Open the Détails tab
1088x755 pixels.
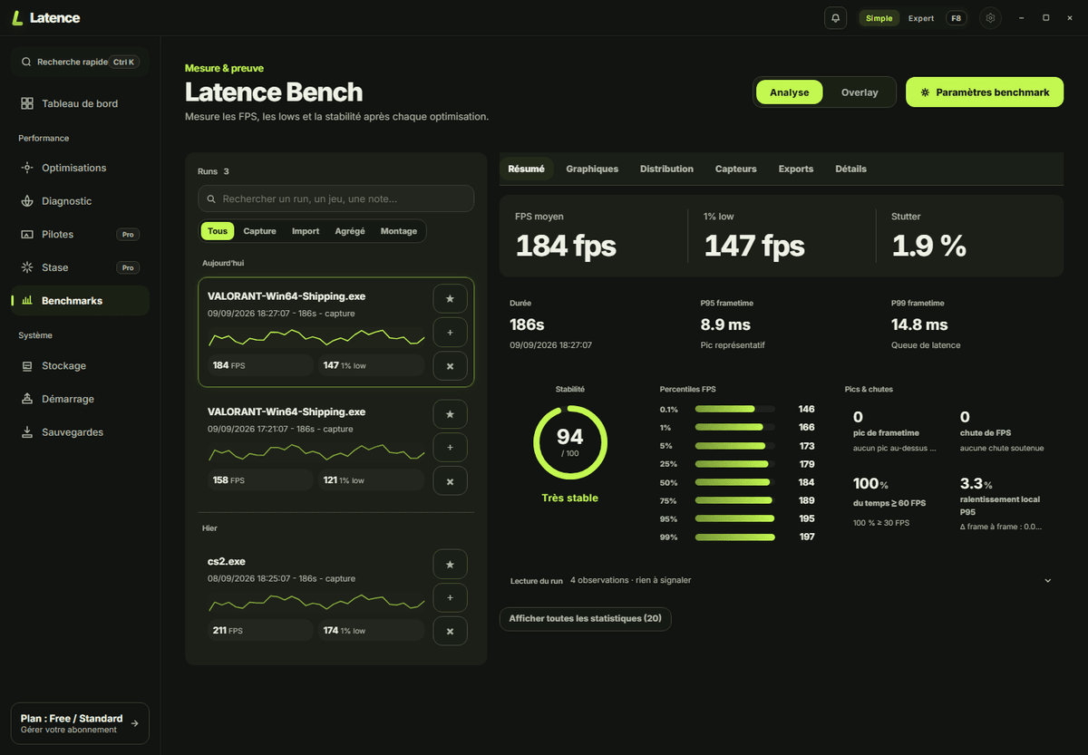[850, 169]
